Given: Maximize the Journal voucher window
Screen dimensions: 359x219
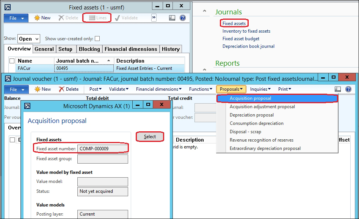Looking at the screenshot, I should coord(333,77).
